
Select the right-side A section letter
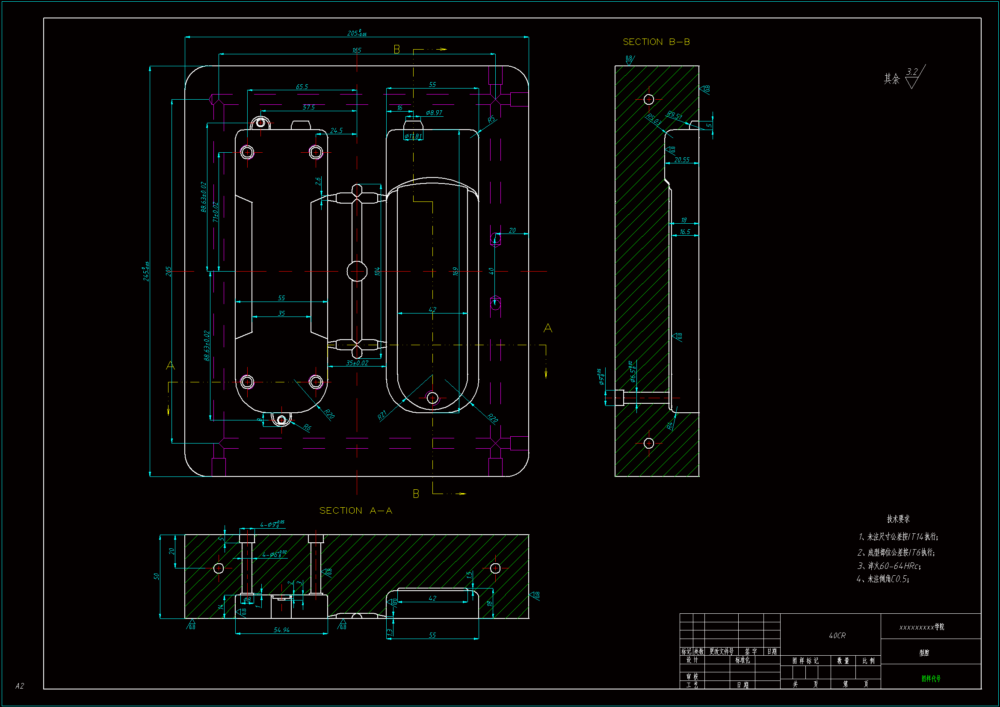[547, 328]
